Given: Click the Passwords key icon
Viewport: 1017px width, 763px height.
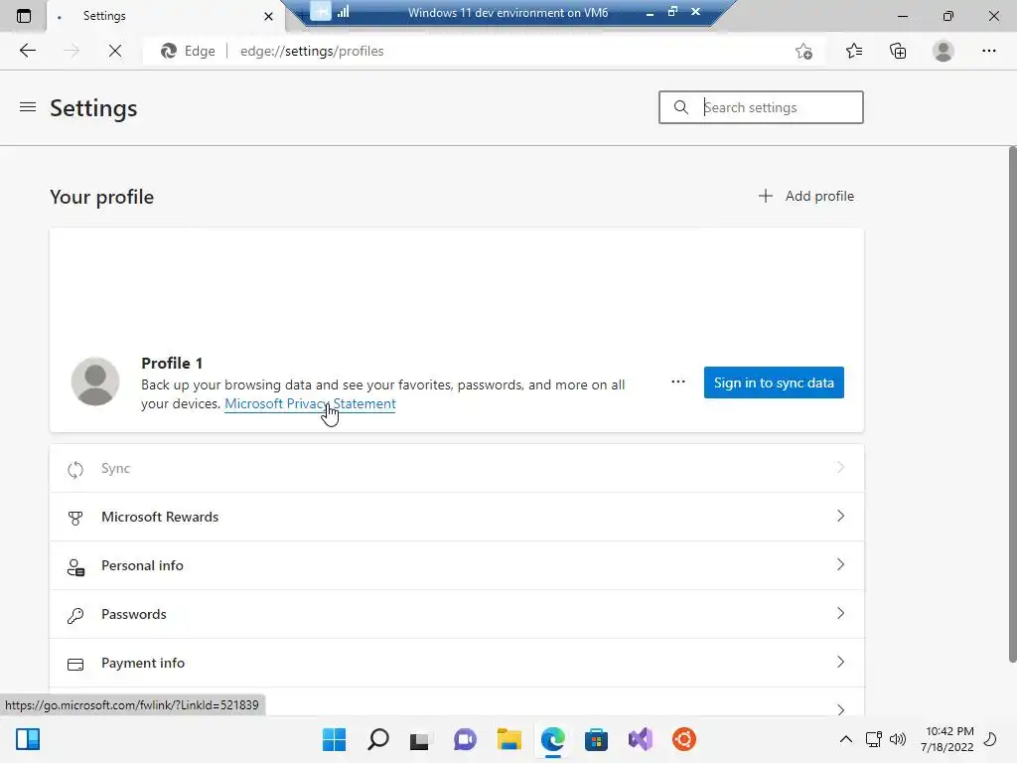Looking at the screenshot, I should click(x=75, y=615).
